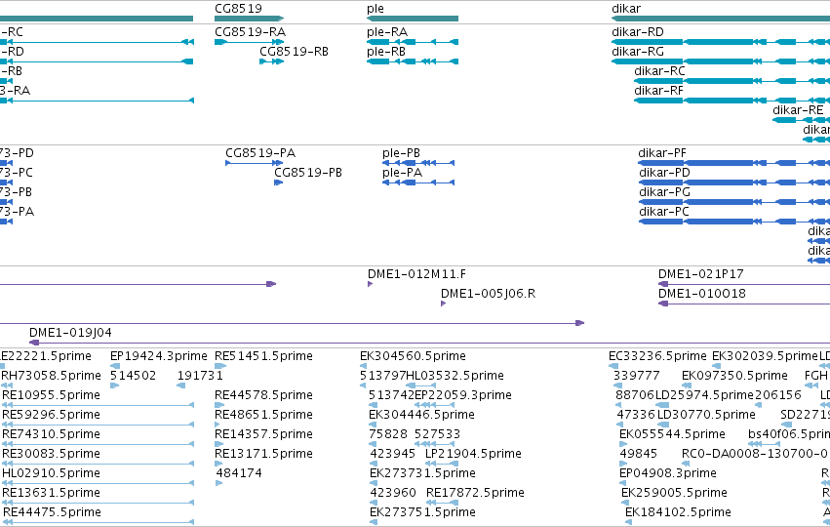
Task: Click EST EP04908.3prime label
Action: (x=668, y=474)
